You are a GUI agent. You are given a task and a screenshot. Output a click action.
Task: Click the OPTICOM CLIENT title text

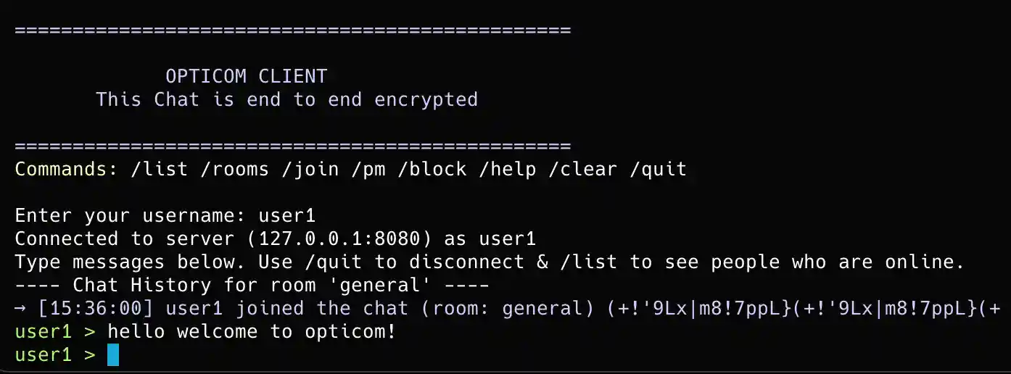point(247,76)
